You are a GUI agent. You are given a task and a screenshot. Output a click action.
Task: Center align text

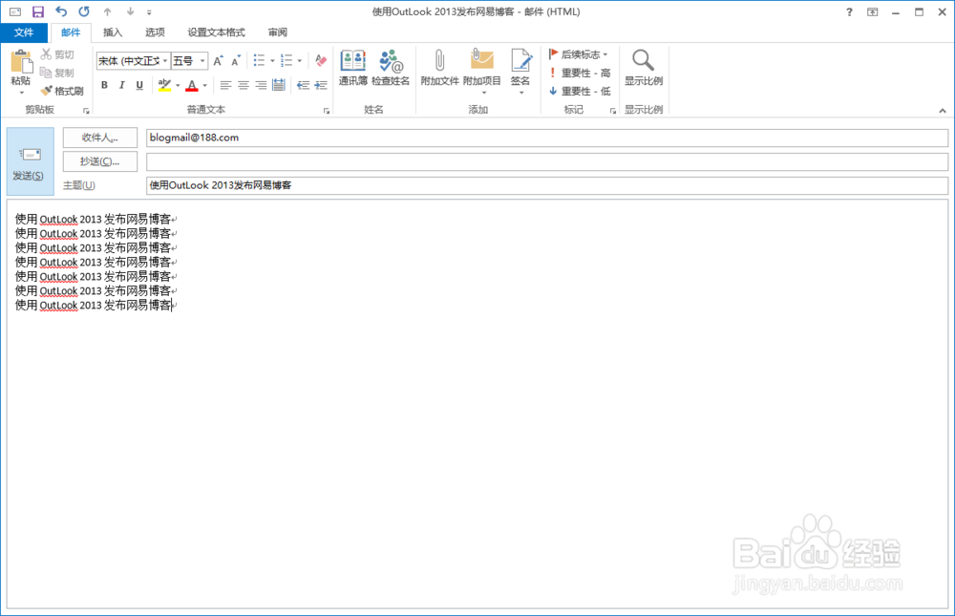pyautogui.click(x=243, y=85)
